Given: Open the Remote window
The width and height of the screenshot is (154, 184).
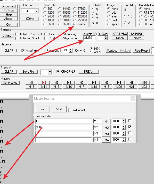Looking at the screenshot, I should [x=136, y=38].
